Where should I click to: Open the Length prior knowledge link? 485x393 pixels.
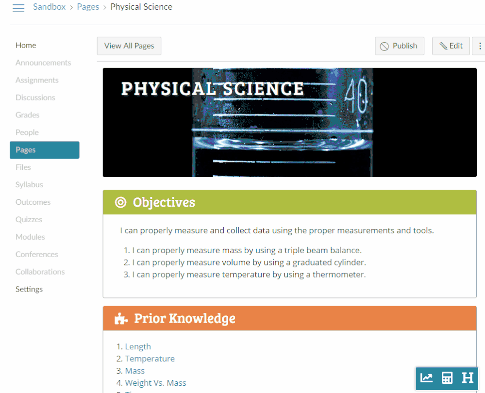pyautogui.click(x=138, y=346)
